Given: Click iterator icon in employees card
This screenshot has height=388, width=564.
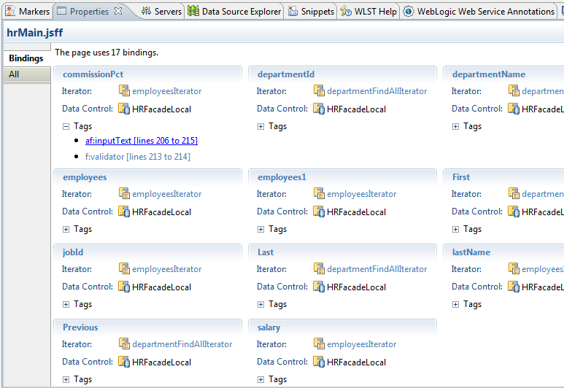Looking at the screenshot, I should [x=124, y=193].
